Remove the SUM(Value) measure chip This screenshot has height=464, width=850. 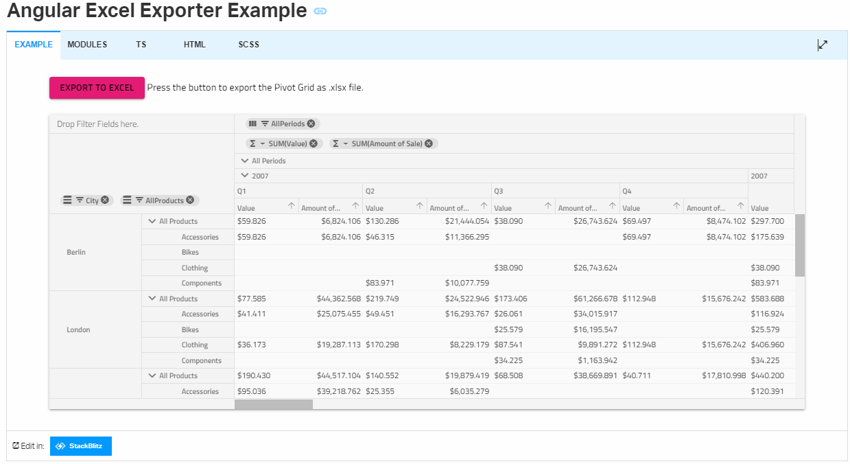(314, 143)
